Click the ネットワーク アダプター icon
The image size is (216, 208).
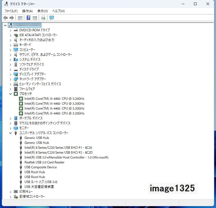(16, 79)
